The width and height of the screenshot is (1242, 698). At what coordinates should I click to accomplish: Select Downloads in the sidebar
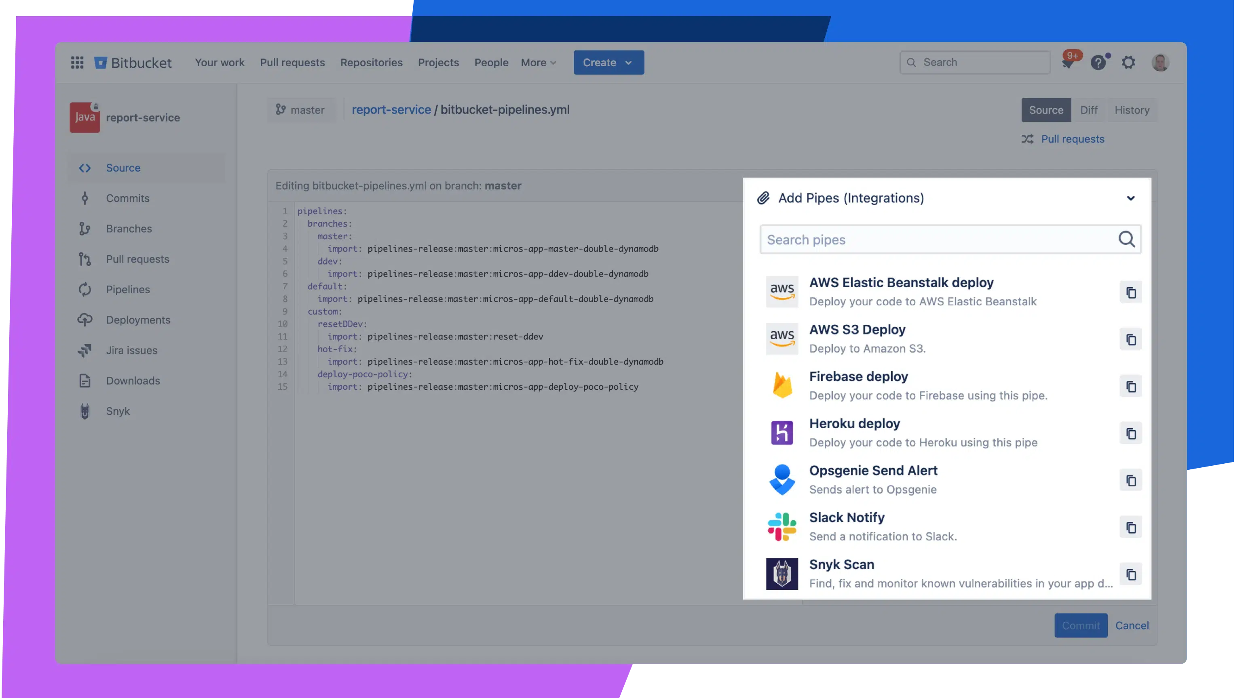[147, 381]
